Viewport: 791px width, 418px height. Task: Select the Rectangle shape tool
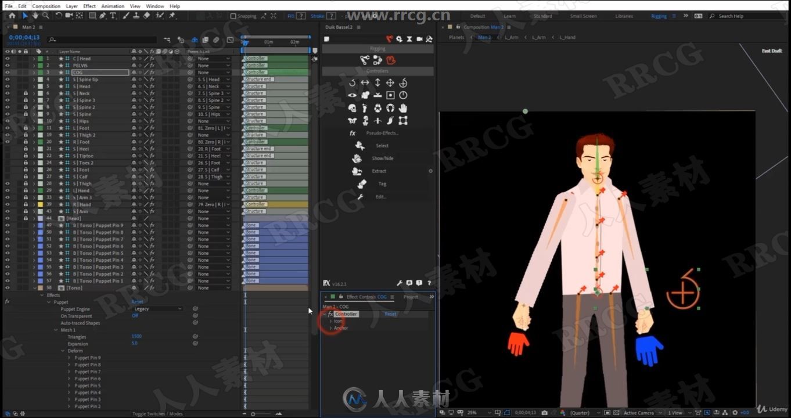coord(92,16)
